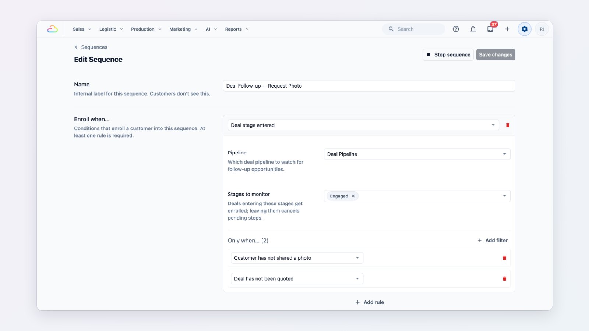The height and width of the screenshot is (331, 589).
Task: Click the cloud logo home icon
Action: (52, 29)
